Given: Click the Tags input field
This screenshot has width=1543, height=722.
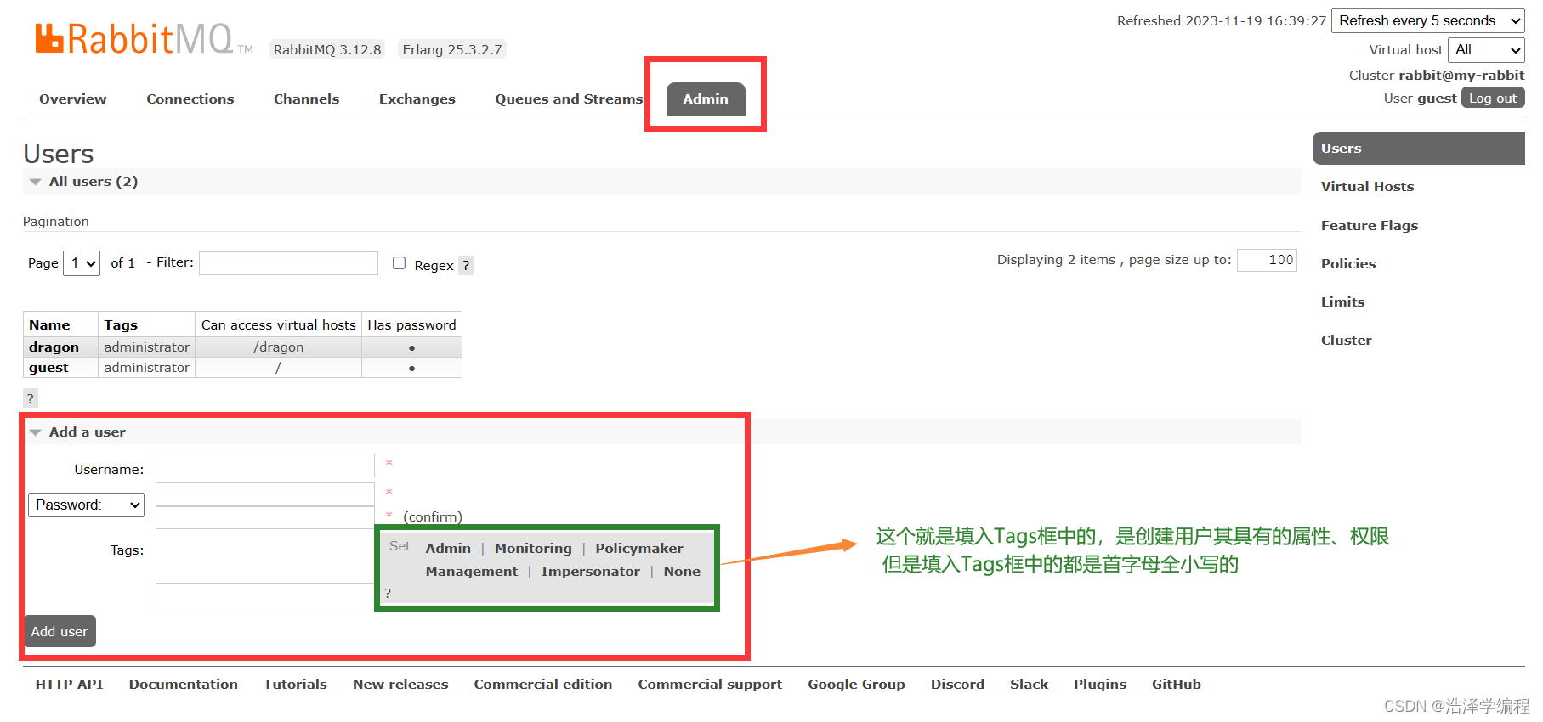Looking at the screenshot, I should click(265, 595).
